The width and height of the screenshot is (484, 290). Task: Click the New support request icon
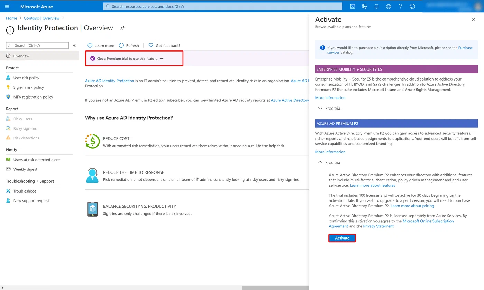tap(8, 200)
